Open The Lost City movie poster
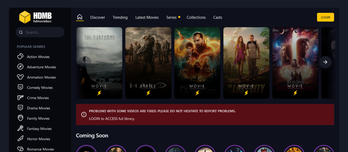This screenshot has height=152, width=348. click(246, 63)
